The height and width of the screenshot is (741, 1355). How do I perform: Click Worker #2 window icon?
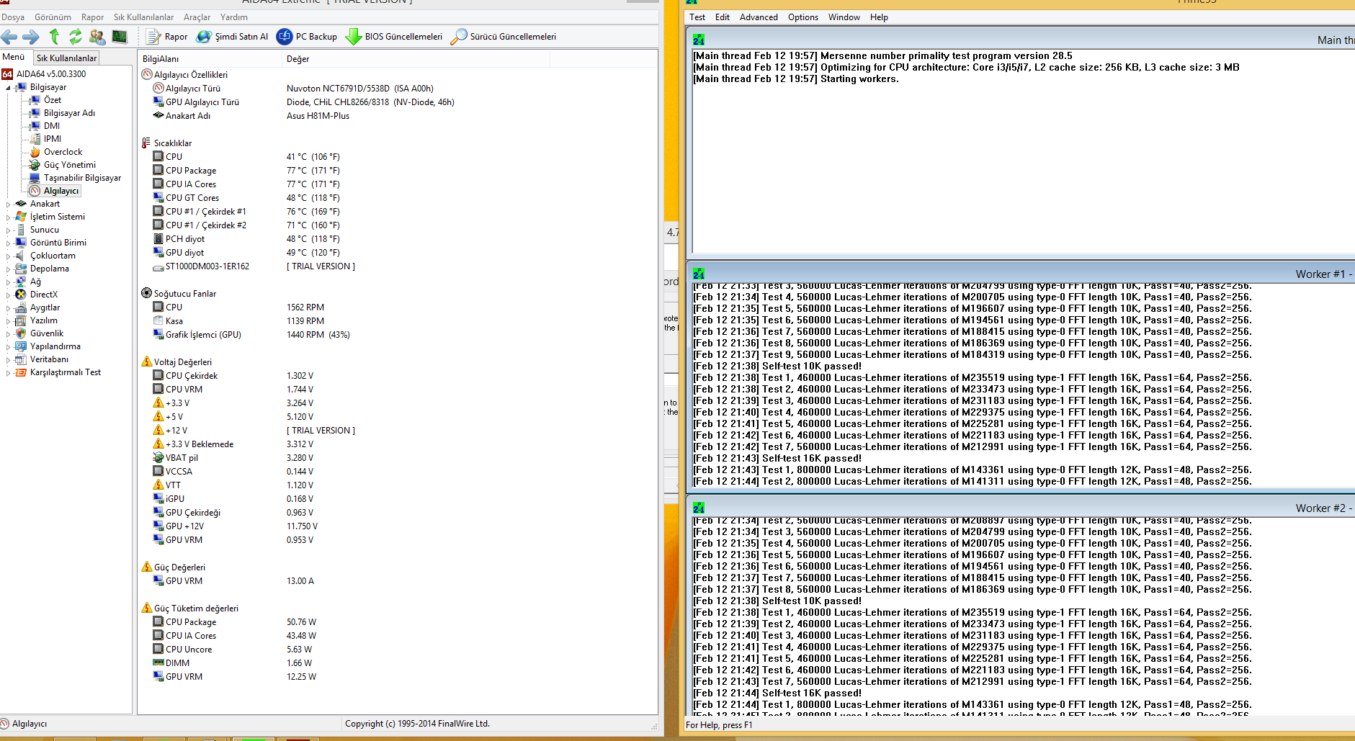(x=699, y=508)
